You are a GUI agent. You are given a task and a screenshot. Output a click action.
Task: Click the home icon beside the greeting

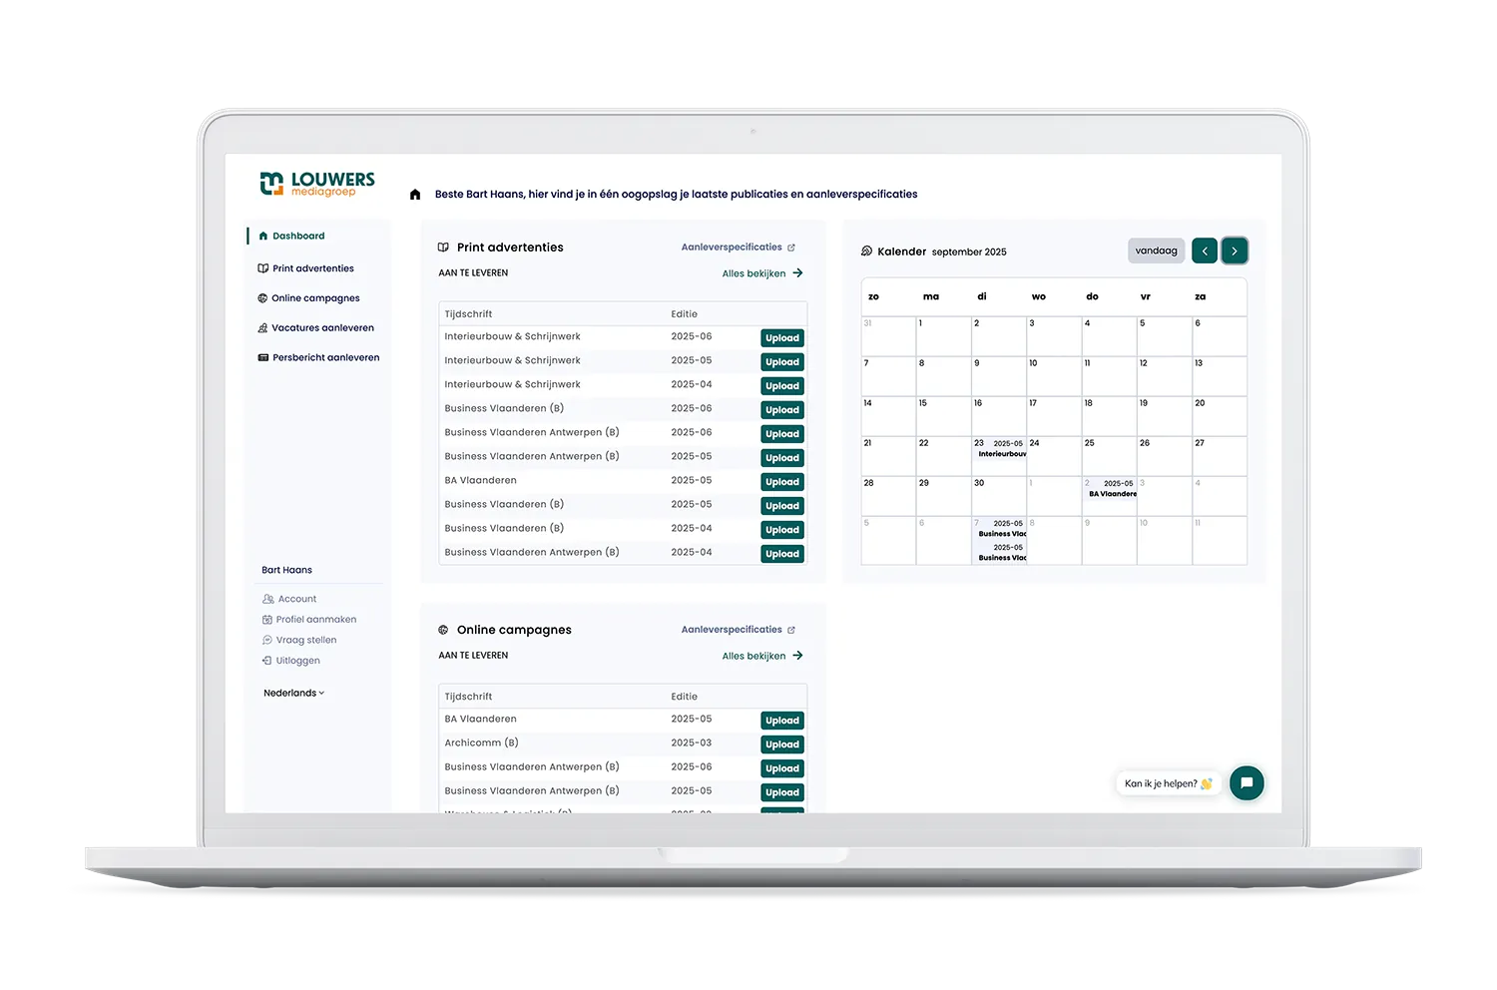[415, 195]
